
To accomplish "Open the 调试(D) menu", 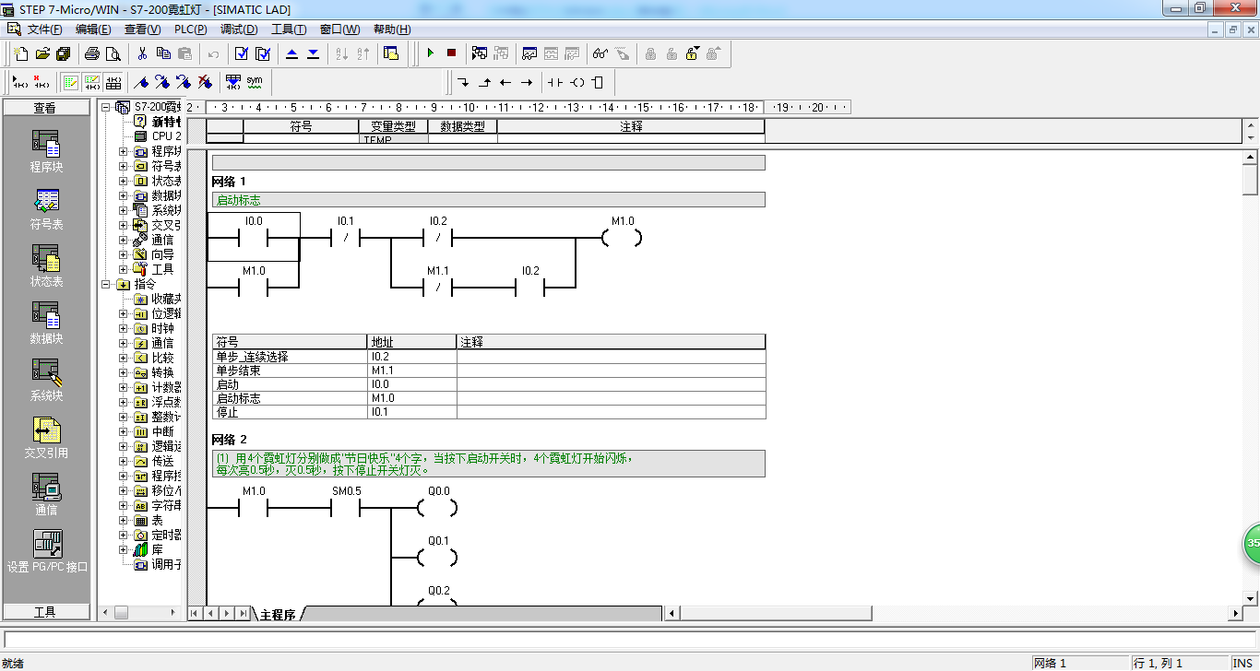I will pos(239,29).
